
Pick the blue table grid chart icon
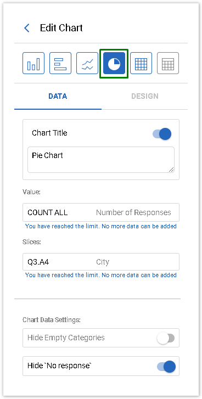[141, 63]
